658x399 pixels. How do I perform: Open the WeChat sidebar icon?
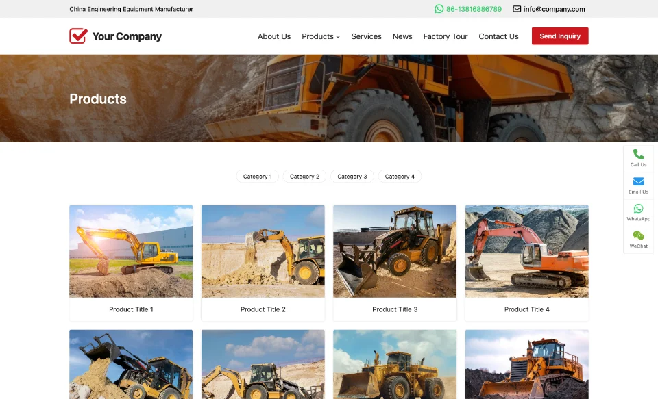[x=638, y=236]
